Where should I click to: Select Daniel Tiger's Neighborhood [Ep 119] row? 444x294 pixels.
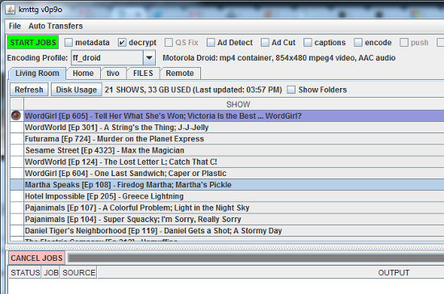pos(234,230)
